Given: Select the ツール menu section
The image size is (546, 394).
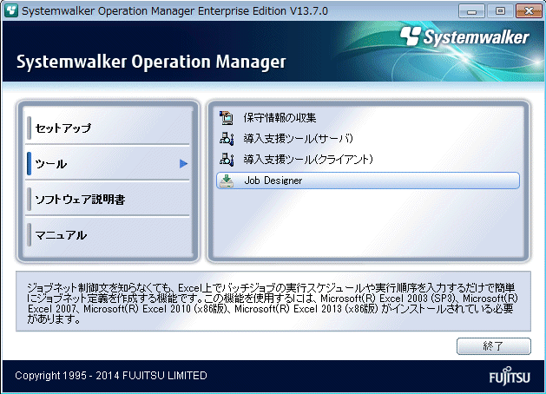Looking at the screenshot, I should coord(109,163).
